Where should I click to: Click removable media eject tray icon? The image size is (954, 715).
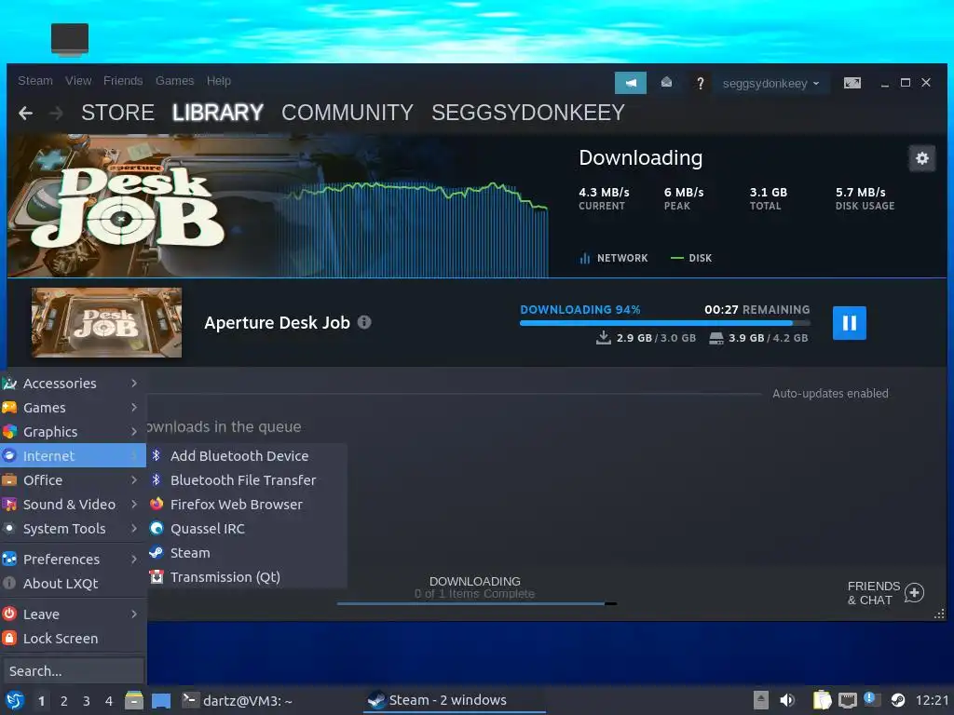(x=760, y=700)
